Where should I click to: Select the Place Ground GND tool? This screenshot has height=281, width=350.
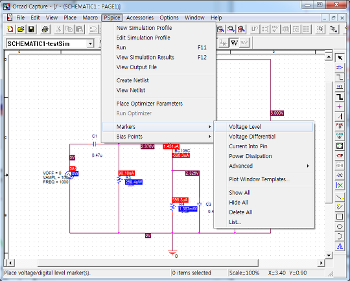point(340,136)
